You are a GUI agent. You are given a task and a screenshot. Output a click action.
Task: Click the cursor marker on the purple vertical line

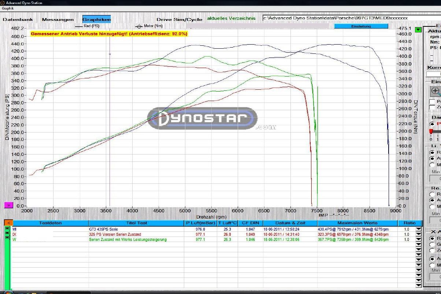pos(110,54)
